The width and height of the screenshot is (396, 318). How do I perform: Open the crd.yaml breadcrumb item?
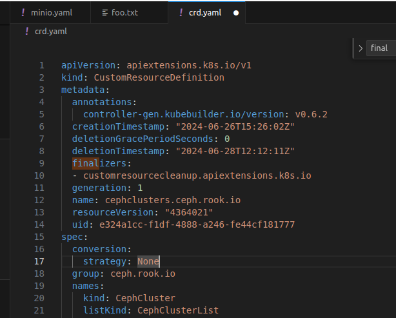(50, 31)
